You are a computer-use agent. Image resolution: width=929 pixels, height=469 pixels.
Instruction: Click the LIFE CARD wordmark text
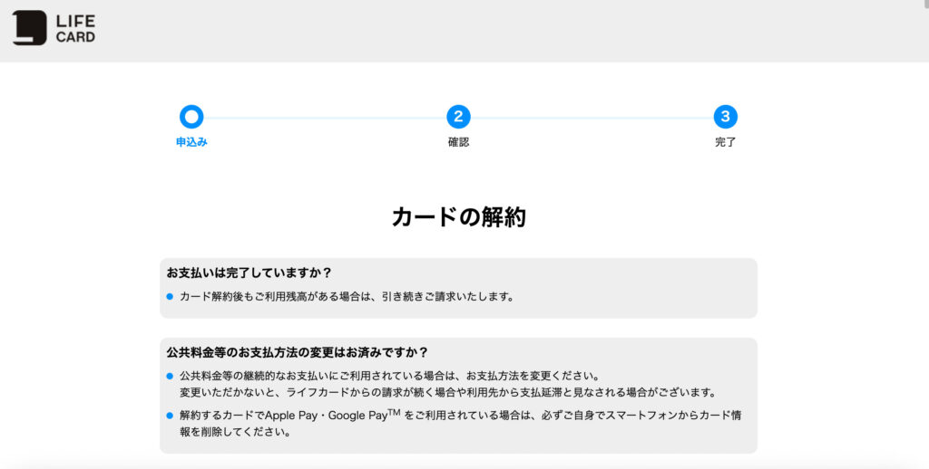tap(75, 28)
